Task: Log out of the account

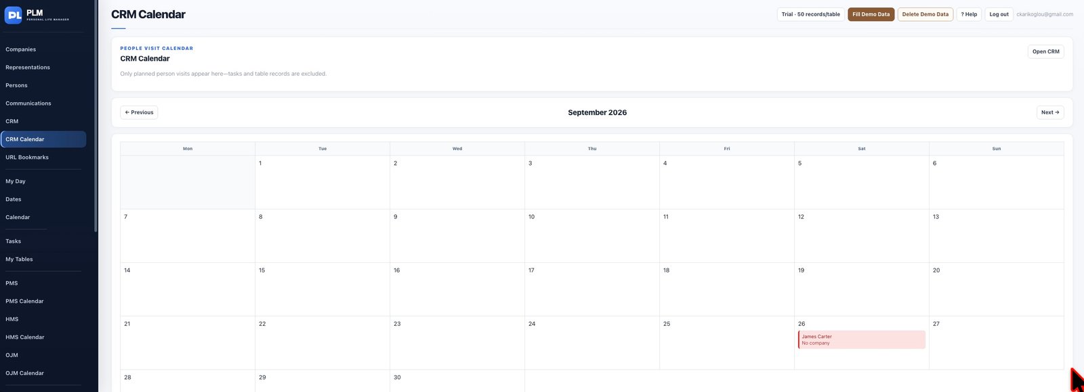Action: (999, 14)
